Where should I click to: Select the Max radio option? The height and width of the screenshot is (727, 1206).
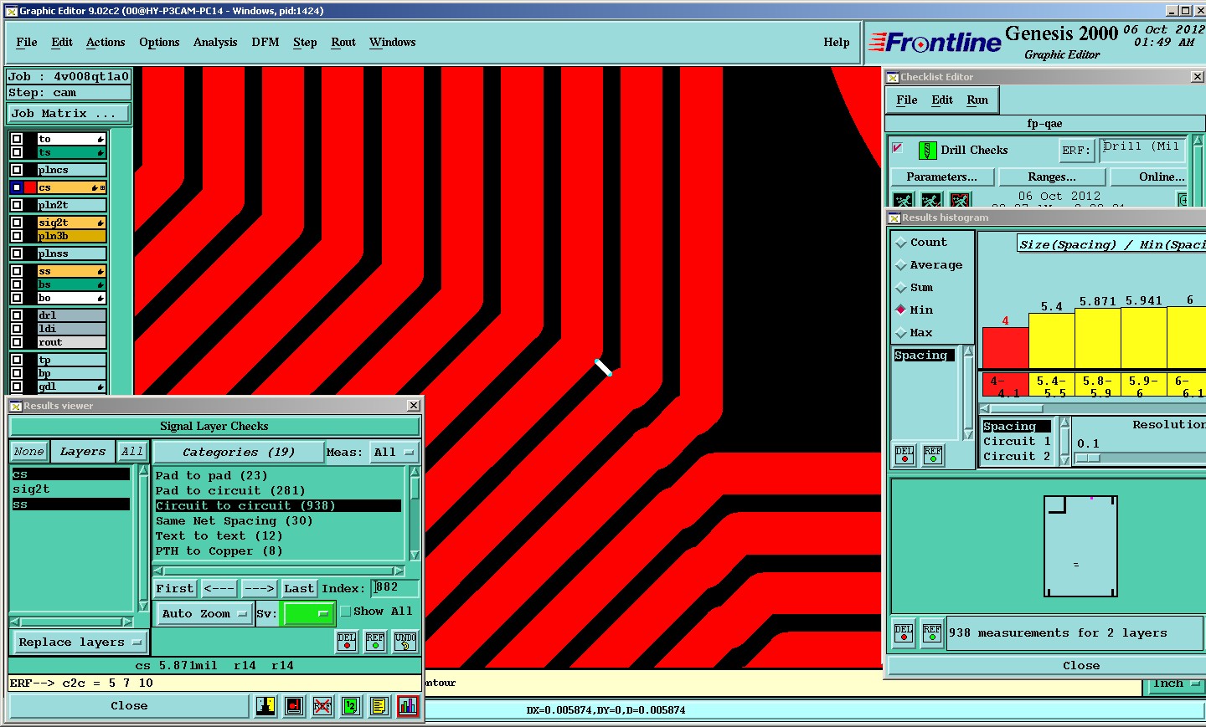click(x=901, y=332)
